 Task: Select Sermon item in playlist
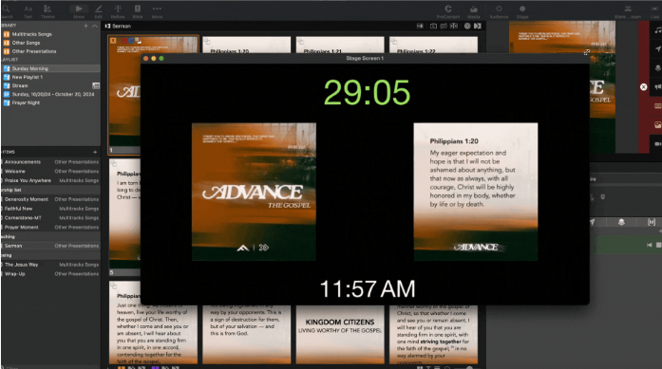51,246
